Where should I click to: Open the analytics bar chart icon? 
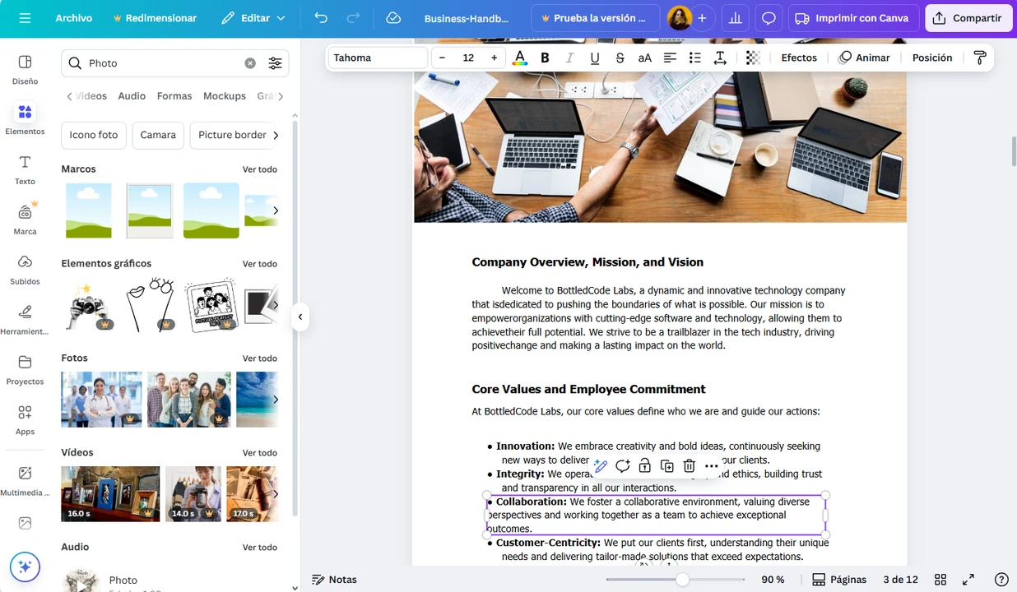(x=736, y=18)
